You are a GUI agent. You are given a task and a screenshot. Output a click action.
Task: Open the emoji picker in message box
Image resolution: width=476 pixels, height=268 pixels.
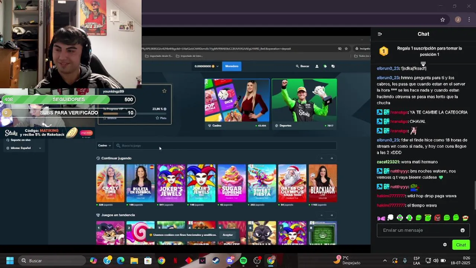coord(463,230)
